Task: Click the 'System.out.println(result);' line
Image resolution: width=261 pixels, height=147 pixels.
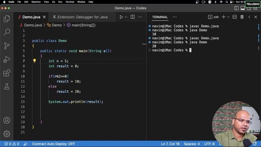Action: point(76,102)
